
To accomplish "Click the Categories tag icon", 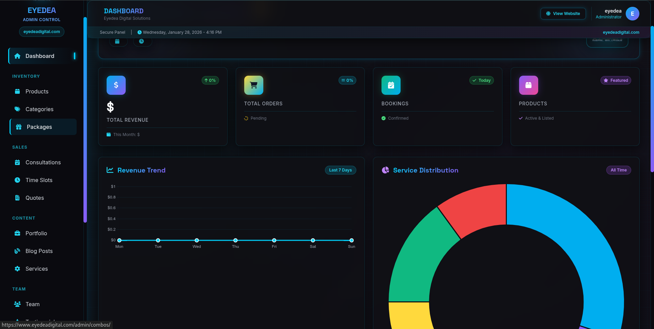I will [x=17, y=109].
